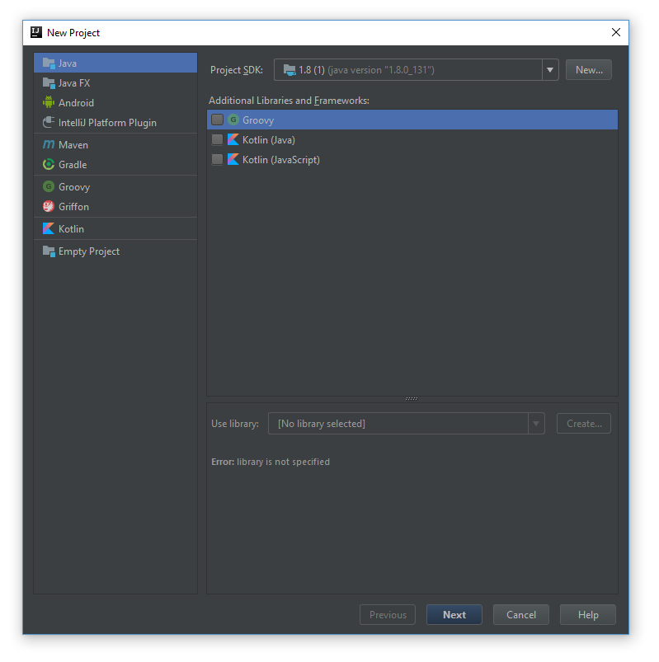
Task: Select the Java FX folder icon
Action: tap(49, 82)
